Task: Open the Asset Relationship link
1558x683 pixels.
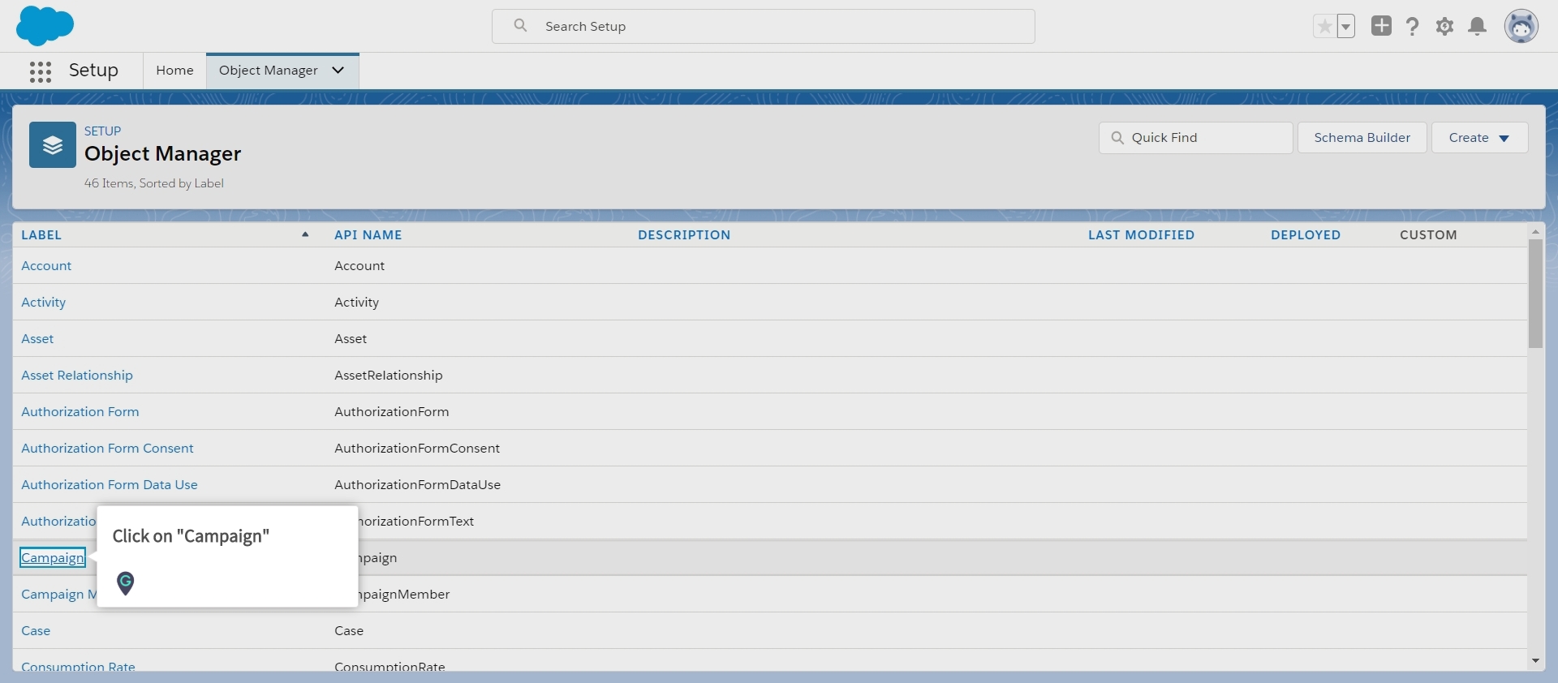Action: click(x=77, y=376)
